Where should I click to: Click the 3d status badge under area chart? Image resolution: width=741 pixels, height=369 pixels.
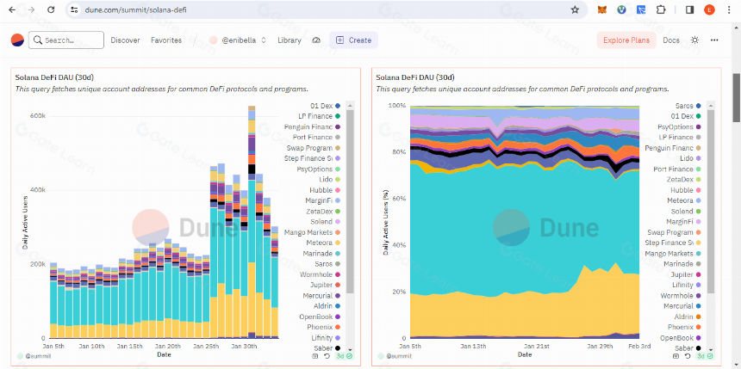pos(705,356)
